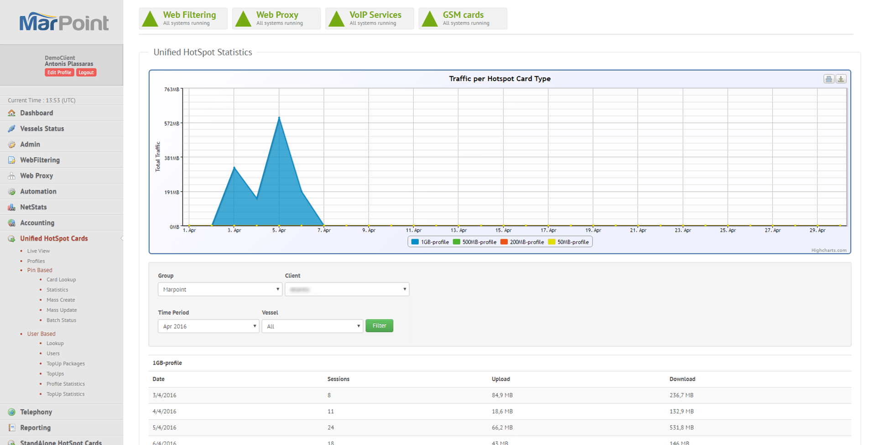The width and height of the screenshot is (869, 445).
Task: Open Pin Based Statistics link
Action: [57, 290]
